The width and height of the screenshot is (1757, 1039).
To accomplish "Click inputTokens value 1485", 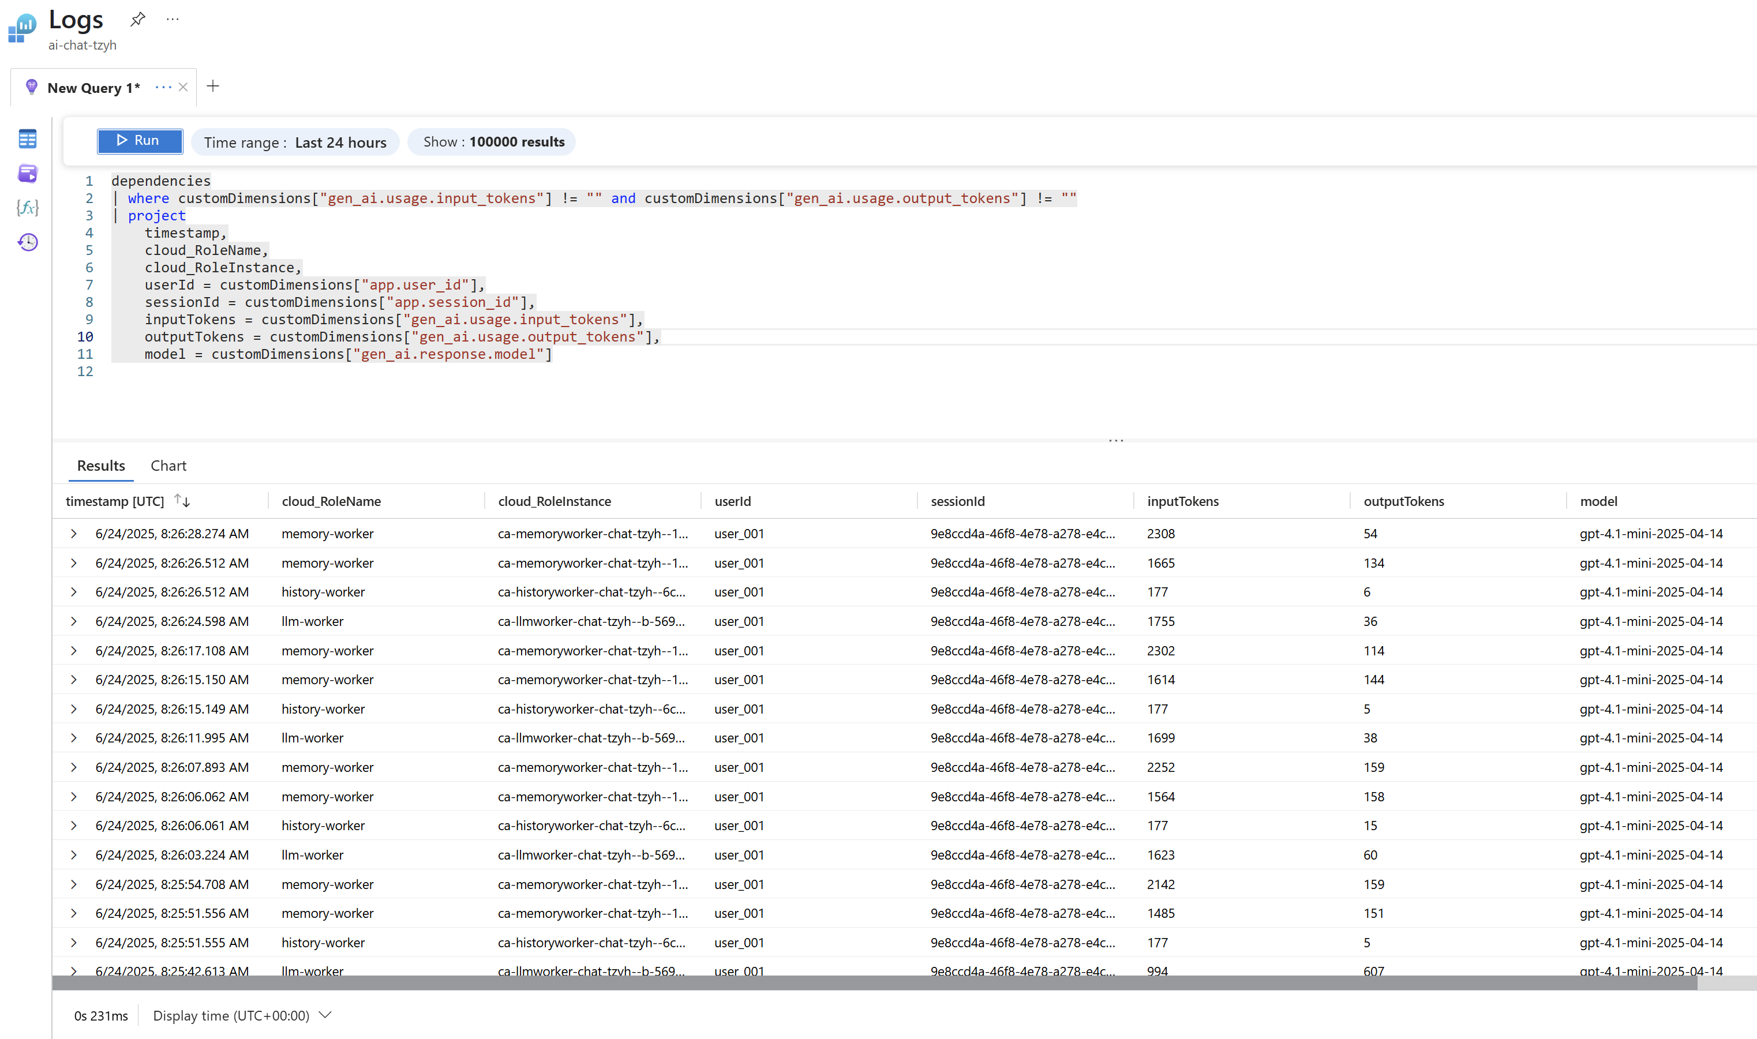I will coord(1160,913).
